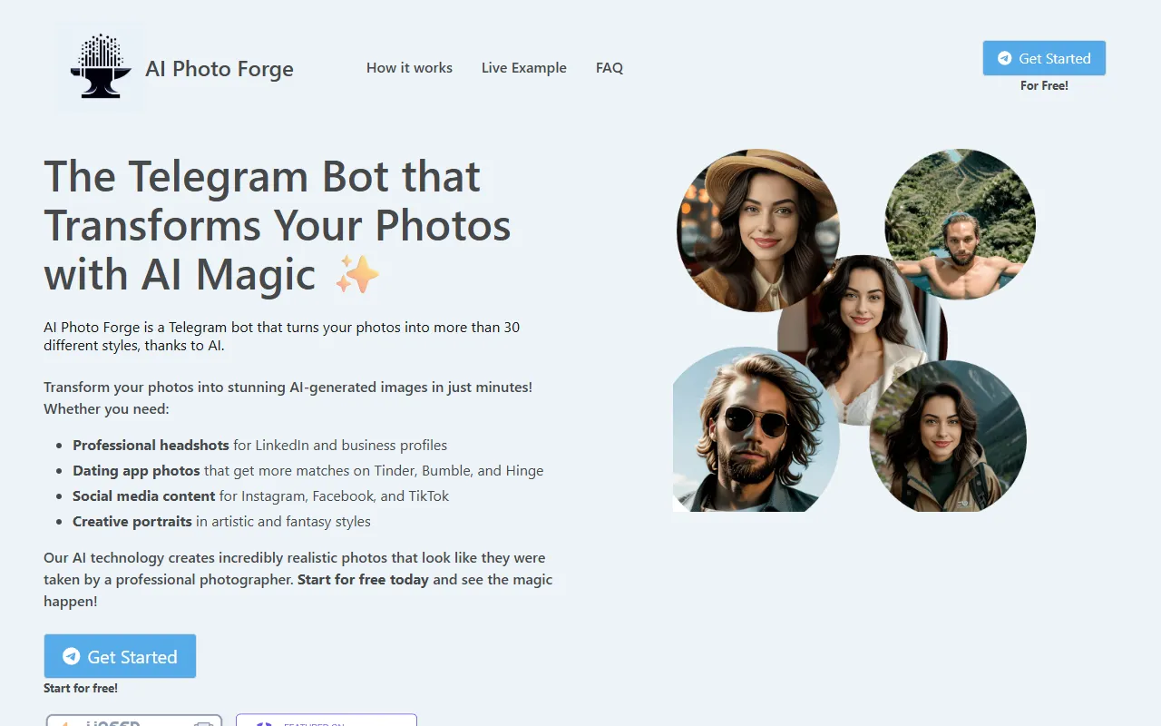Open the How it works section
This screenshot has width=1161, height=726.
(x=409, y=68)
